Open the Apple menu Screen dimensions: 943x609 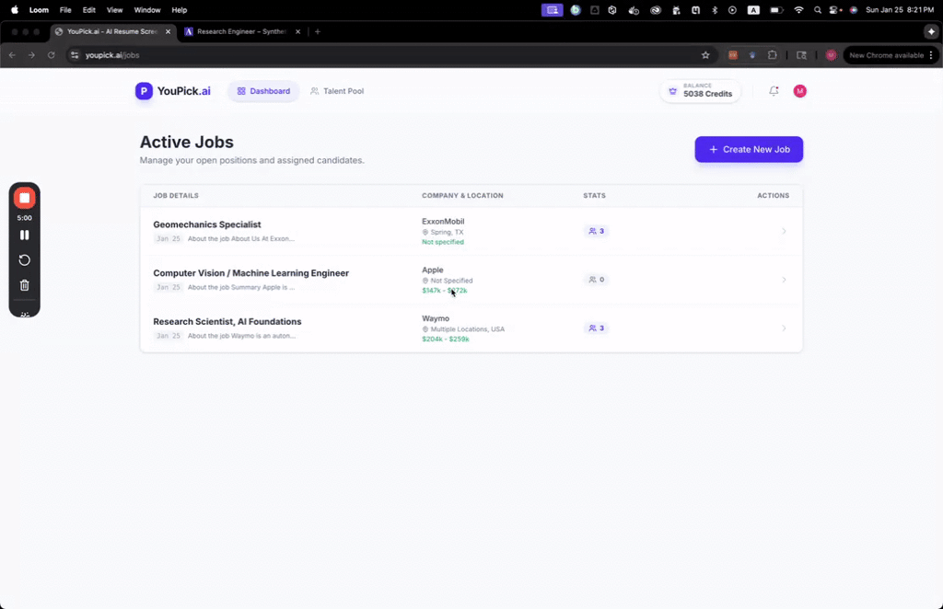point(15,10)
